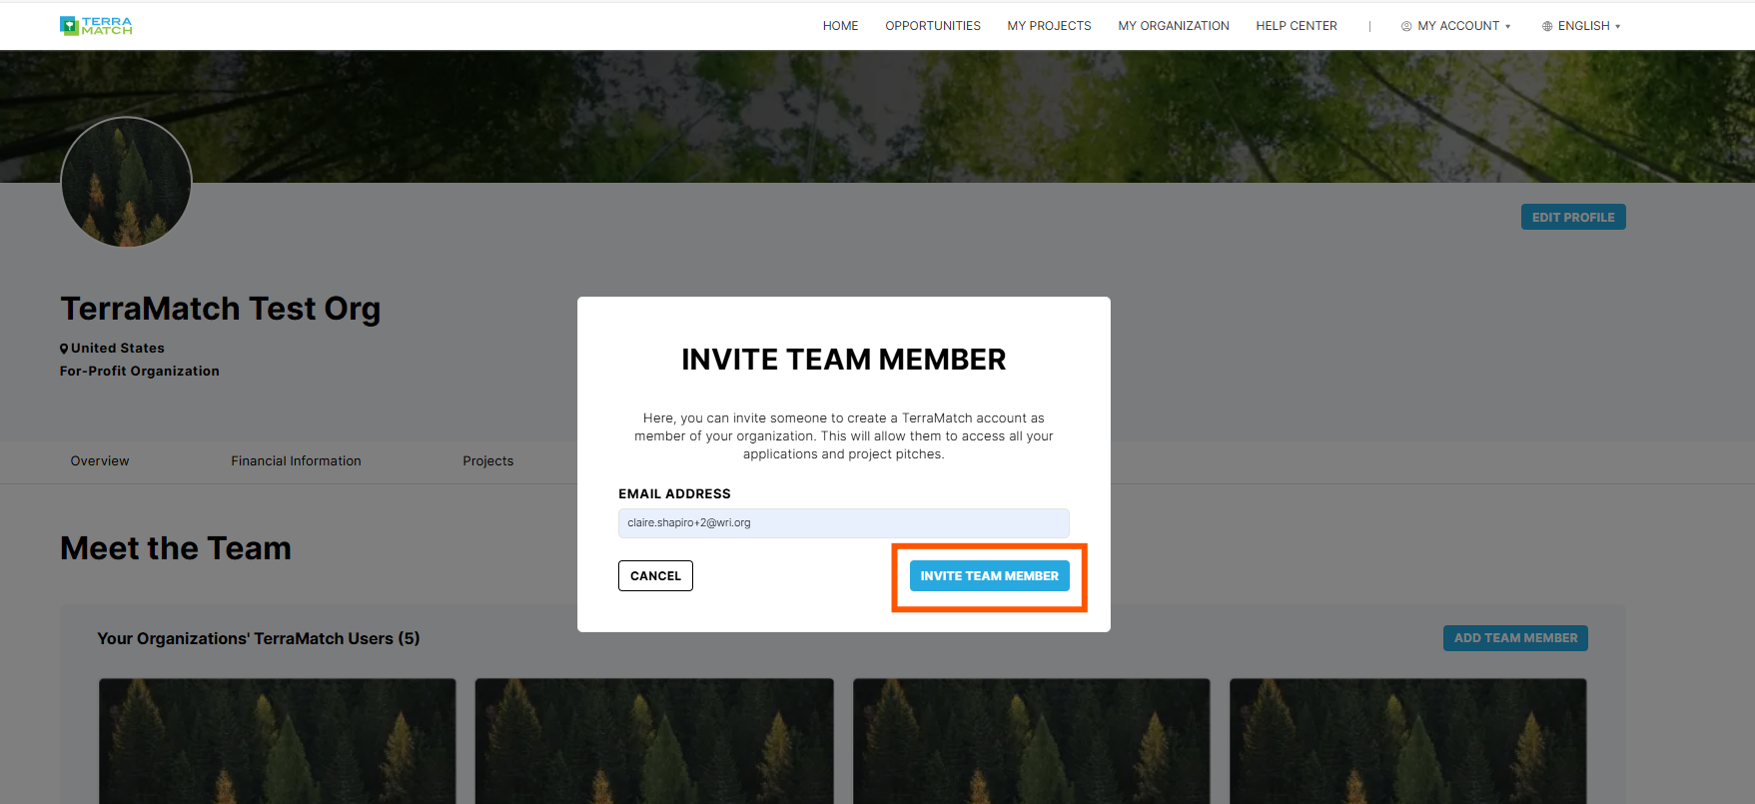Open the Home menu item
The image size is (1755, 804).
(x=840, y=26)
